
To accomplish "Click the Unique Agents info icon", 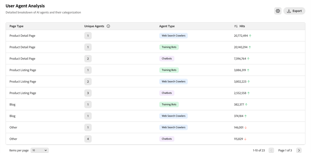I will tap(108, 26).
